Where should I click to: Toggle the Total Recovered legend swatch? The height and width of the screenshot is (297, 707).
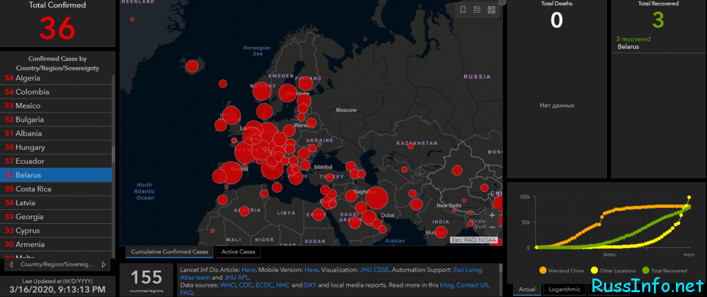click(646, 271)
